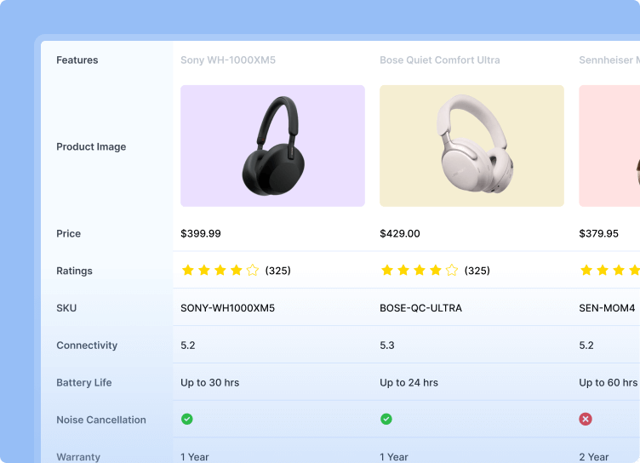640x463 pixels.
Task: Click the Sony review count (325)
Action: [x=277, y=271]
